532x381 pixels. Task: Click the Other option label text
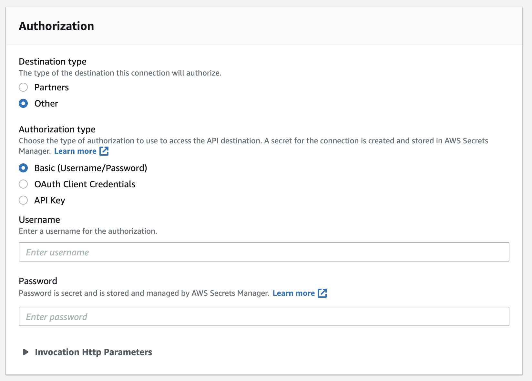[46, 103]
